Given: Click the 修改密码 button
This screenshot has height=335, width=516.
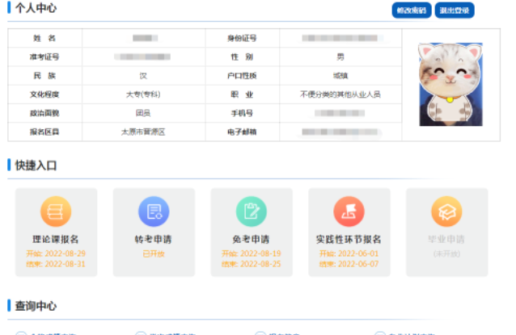Looking at the screenshot, I should click(x=412, y=10).
